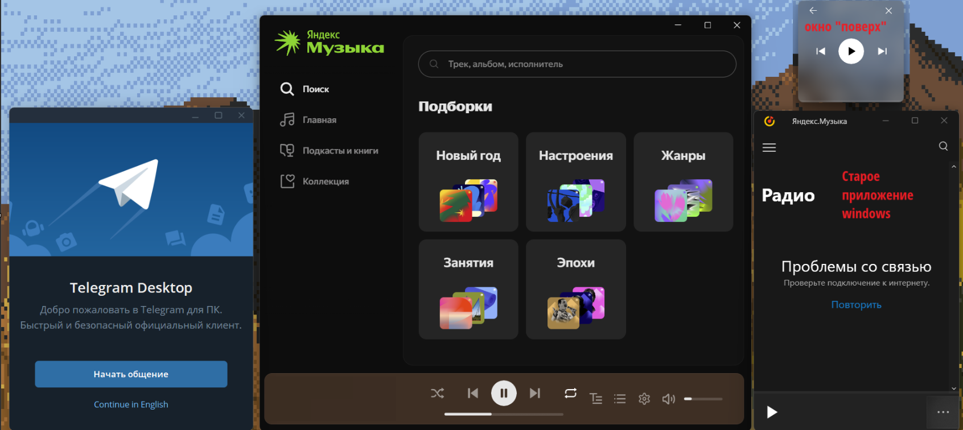Image resolution: width=963 pixels, height=430 pixels.
Task: Skip to next track in the mini player
Action: tap(882, 51)
